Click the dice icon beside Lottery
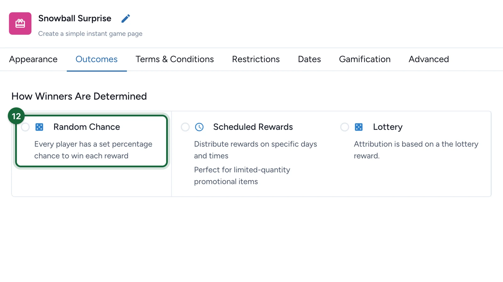Image resolution: width=503 pixels, height=282 pixels. pos(359,127)
